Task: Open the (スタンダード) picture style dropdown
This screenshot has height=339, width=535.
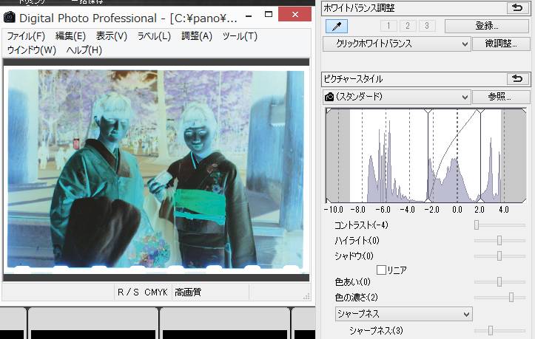Action: [x=397, y=97]
